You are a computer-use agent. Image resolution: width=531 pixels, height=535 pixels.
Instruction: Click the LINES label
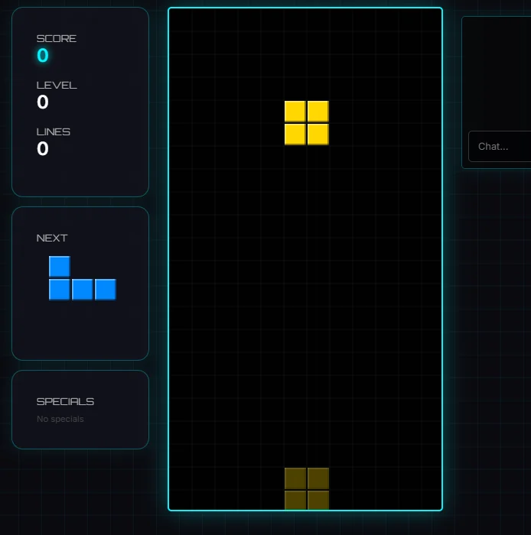54,132
